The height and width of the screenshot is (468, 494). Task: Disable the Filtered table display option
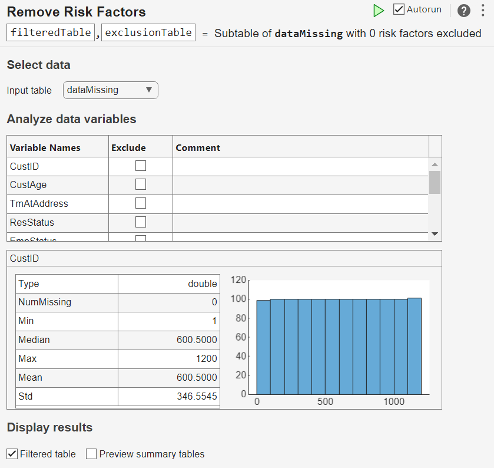click(x=12, y=454)
